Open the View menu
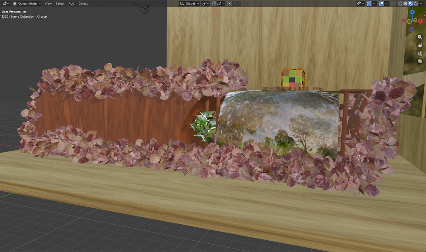The image size is (426, 252). (48, 3)
